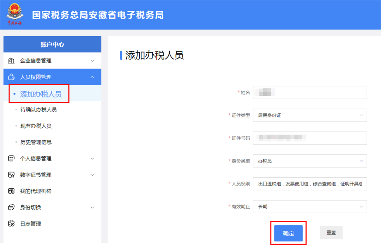
Task: Expand the 数字证书管理 chevron
Action: pos(92,175)
